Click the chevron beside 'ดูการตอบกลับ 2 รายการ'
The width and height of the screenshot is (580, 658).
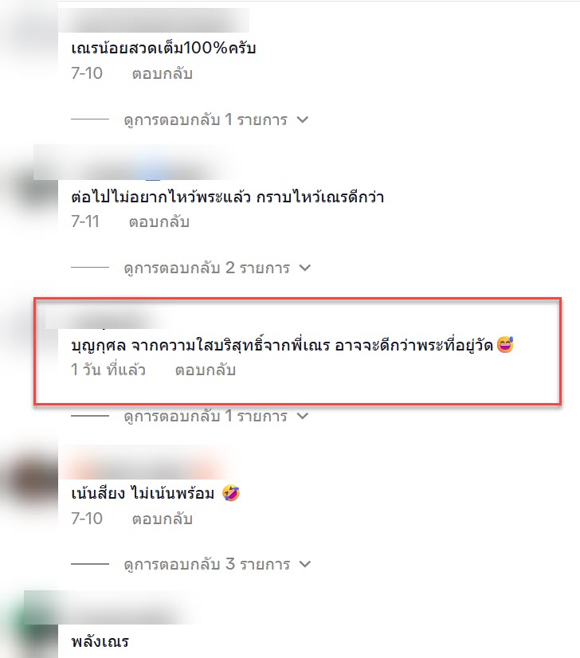[305, 268]
